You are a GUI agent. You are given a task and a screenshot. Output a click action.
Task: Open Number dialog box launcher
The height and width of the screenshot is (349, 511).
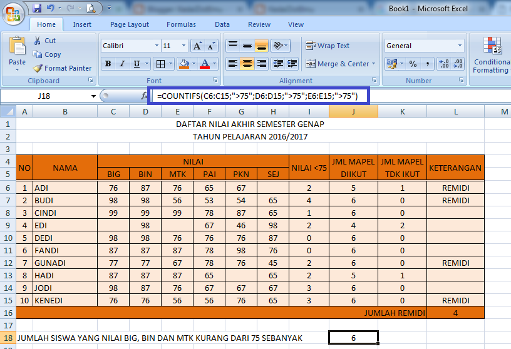462,80
